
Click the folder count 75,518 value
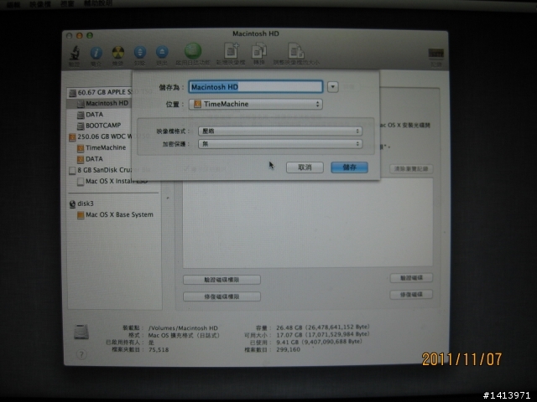point(159,350)
